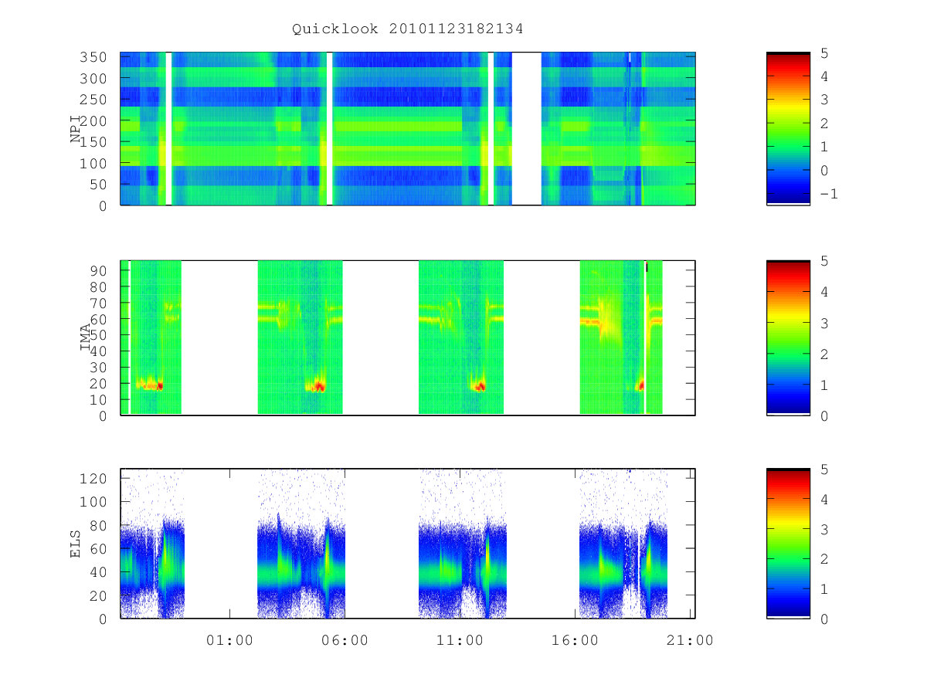Click the NPI spectrogram plot area
Screen dimensions: 927x695
pos(408,128)
